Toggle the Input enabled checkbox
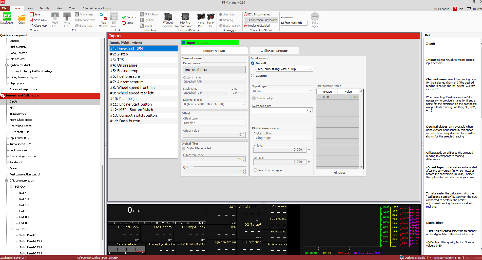 (184, 43)
